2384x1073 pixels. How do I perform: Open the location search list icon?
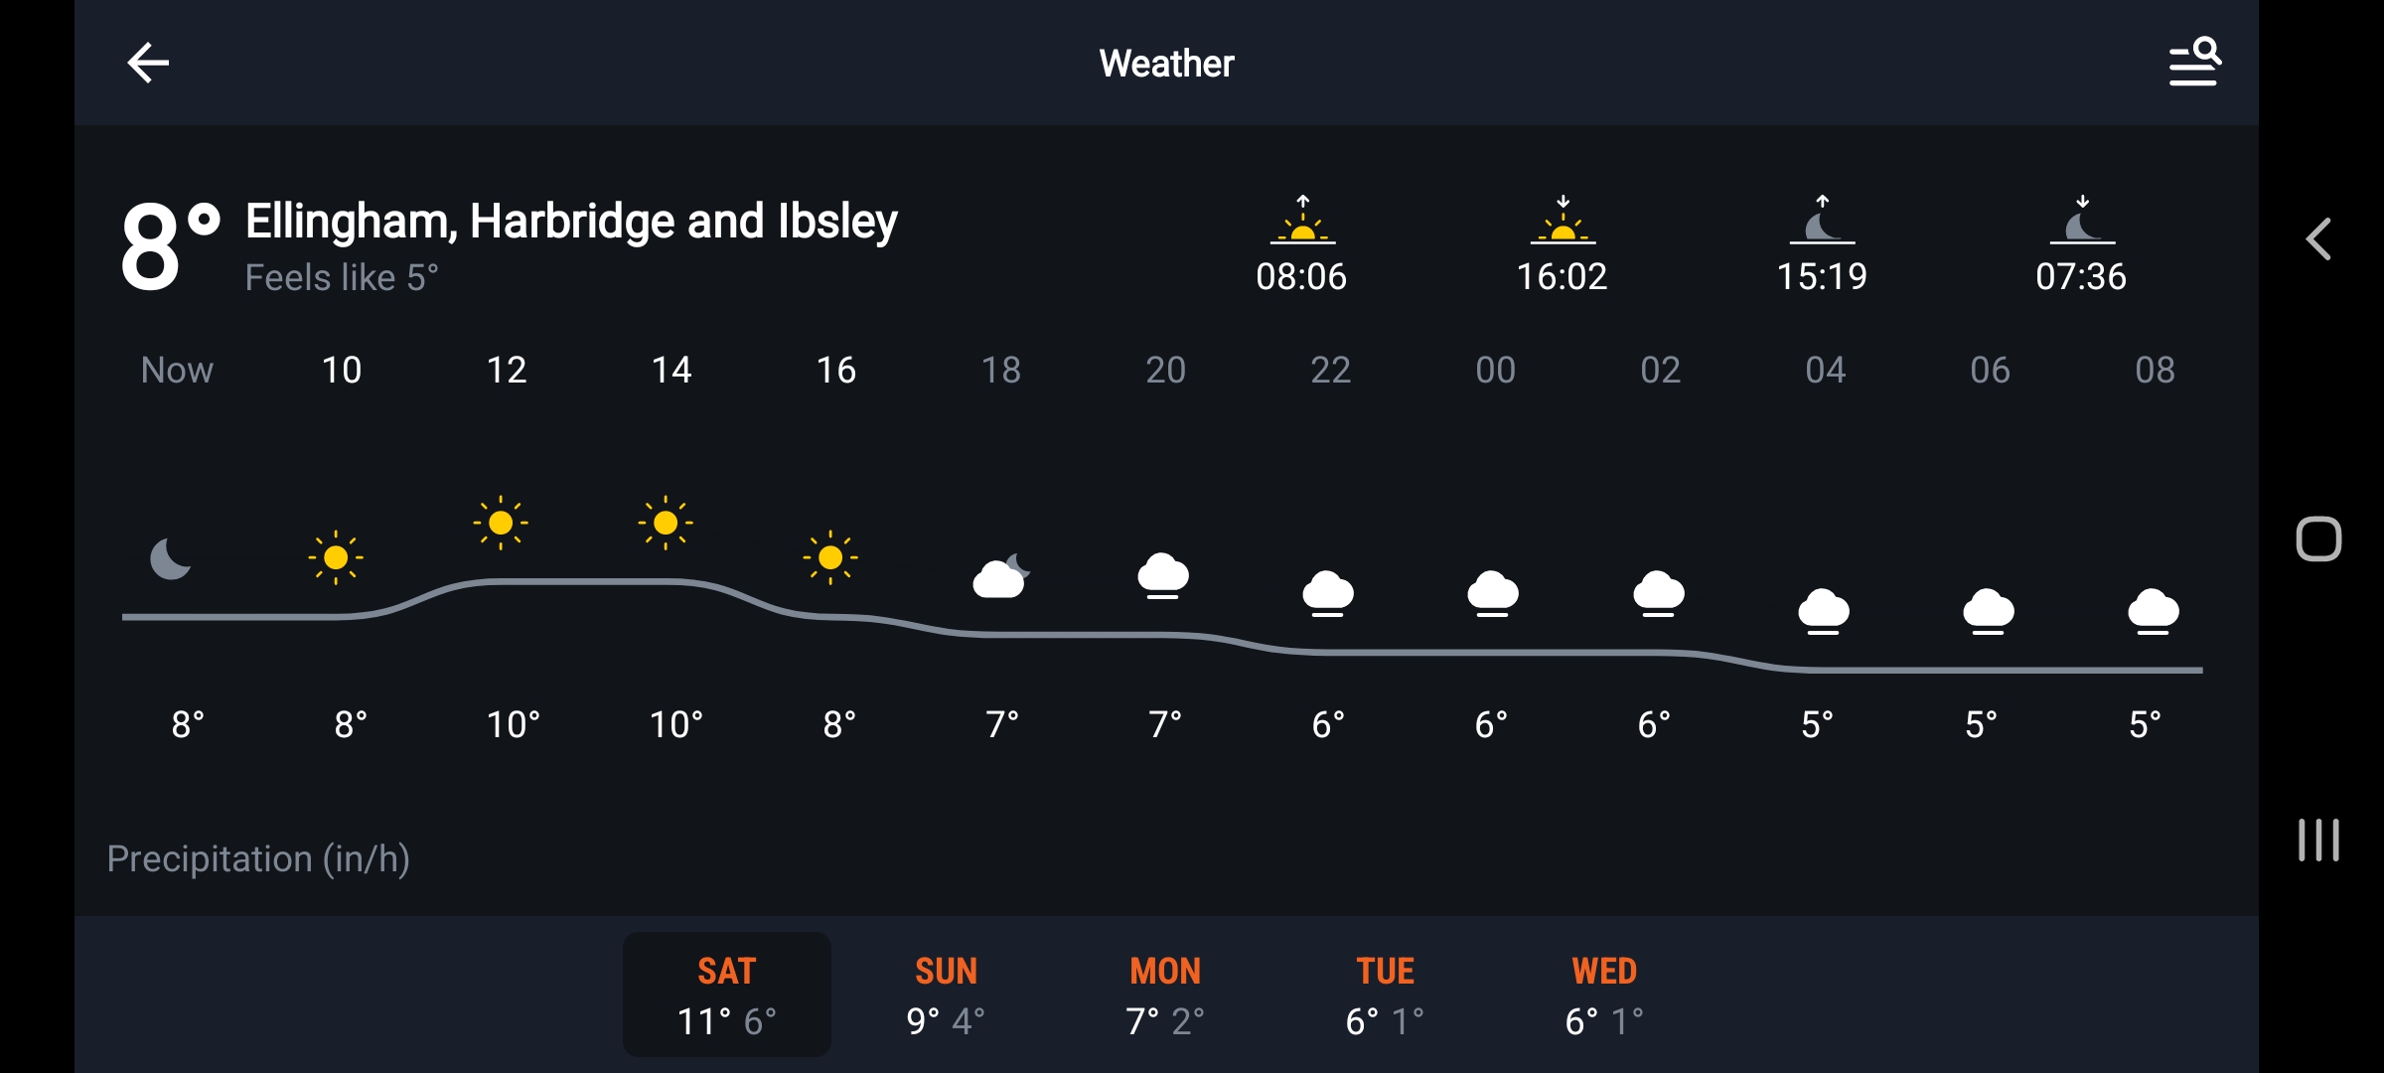(2193, 63)
